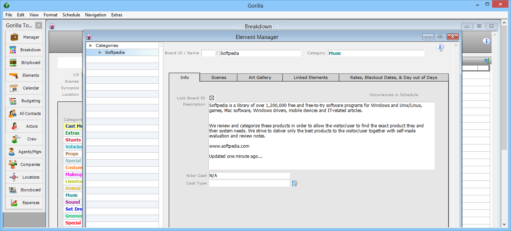Open the Stripboard tool
The width and height of the screenshot is (511, 231).
[x=24, y=63]
